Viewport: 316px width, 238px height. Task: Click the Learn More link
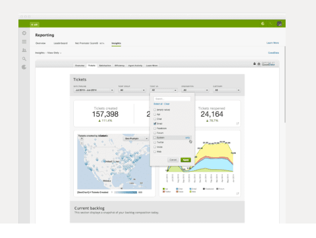click(272, 43)
